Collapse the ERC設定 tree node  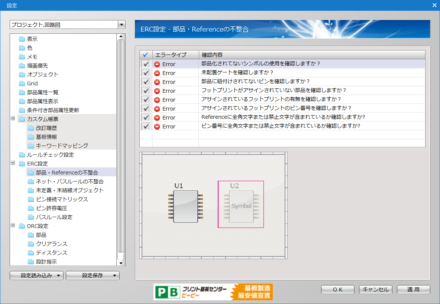pyautogui.click(x=13, y=163)
